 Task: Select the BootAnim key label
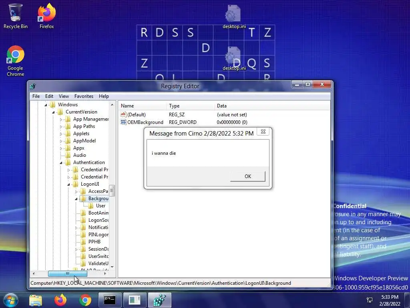pyautogui.click(x=98, y=213)
